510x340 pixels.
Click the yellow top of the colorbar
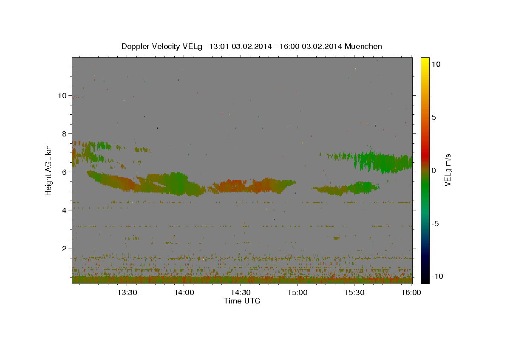[425, 60]
